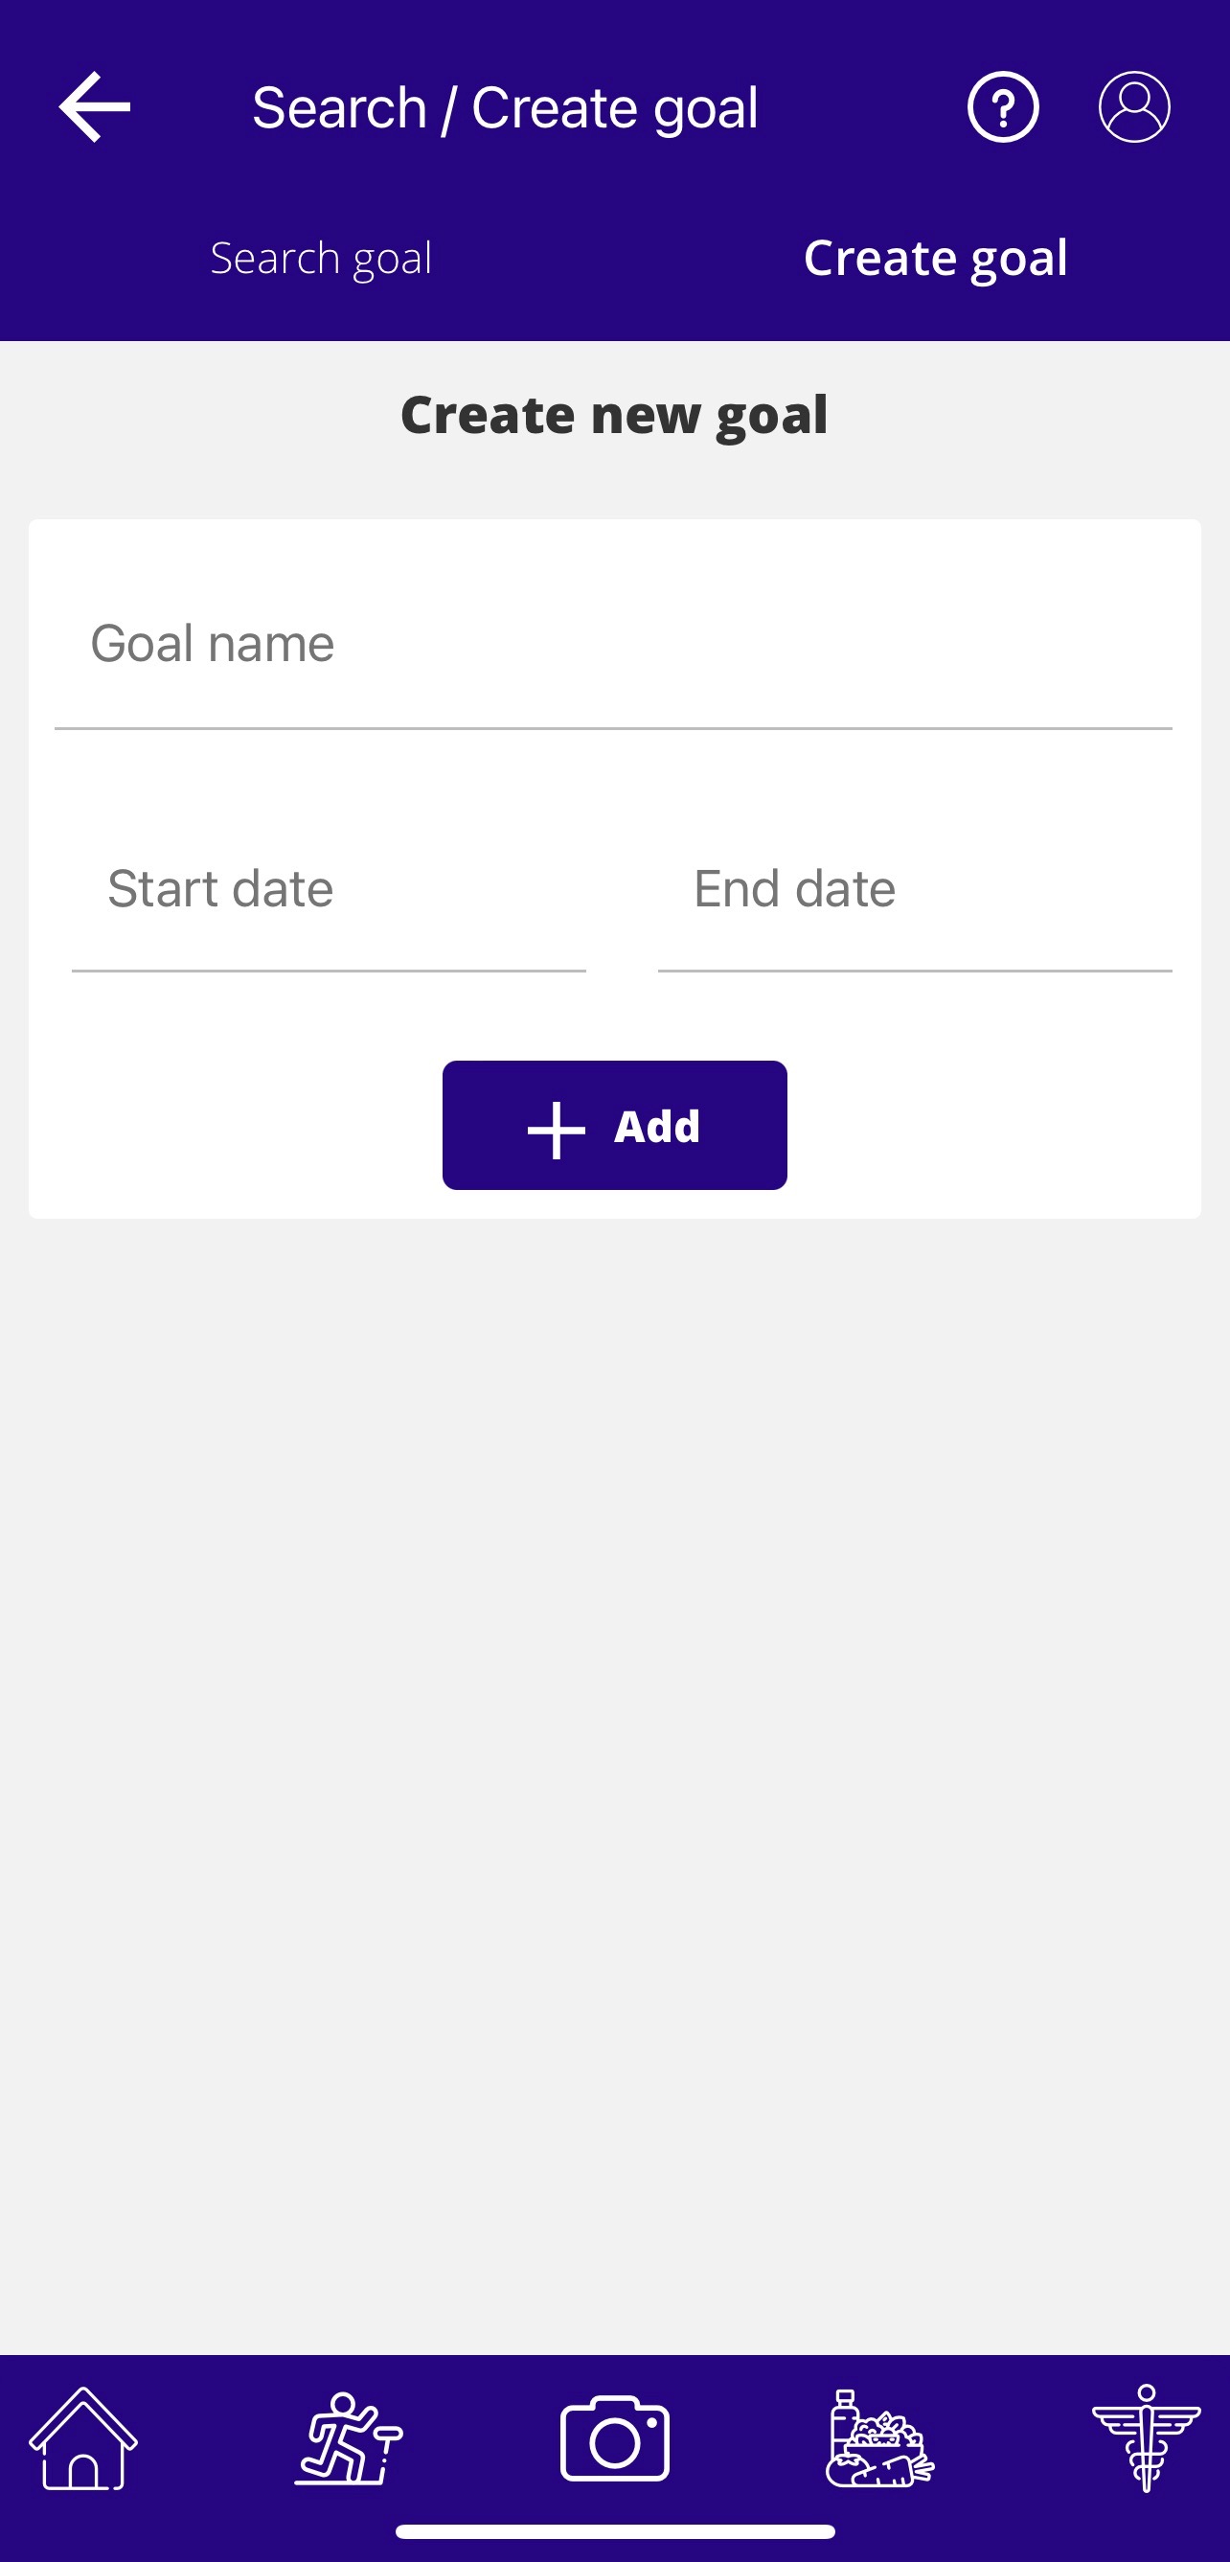Focus the Goal name text field
The height and width of the screenshot is (2562, 1230).
pos(612,644)
